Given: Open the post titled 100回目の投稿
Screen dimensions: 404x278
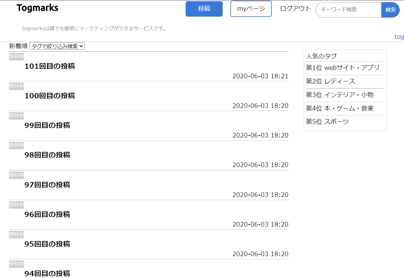Looking at the screenshot, I should 50,96.
